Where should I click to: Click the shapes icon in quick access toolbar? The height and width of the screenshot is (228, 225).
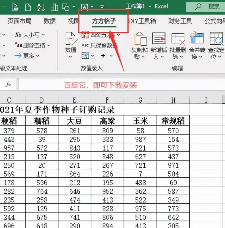click(66, 7)
